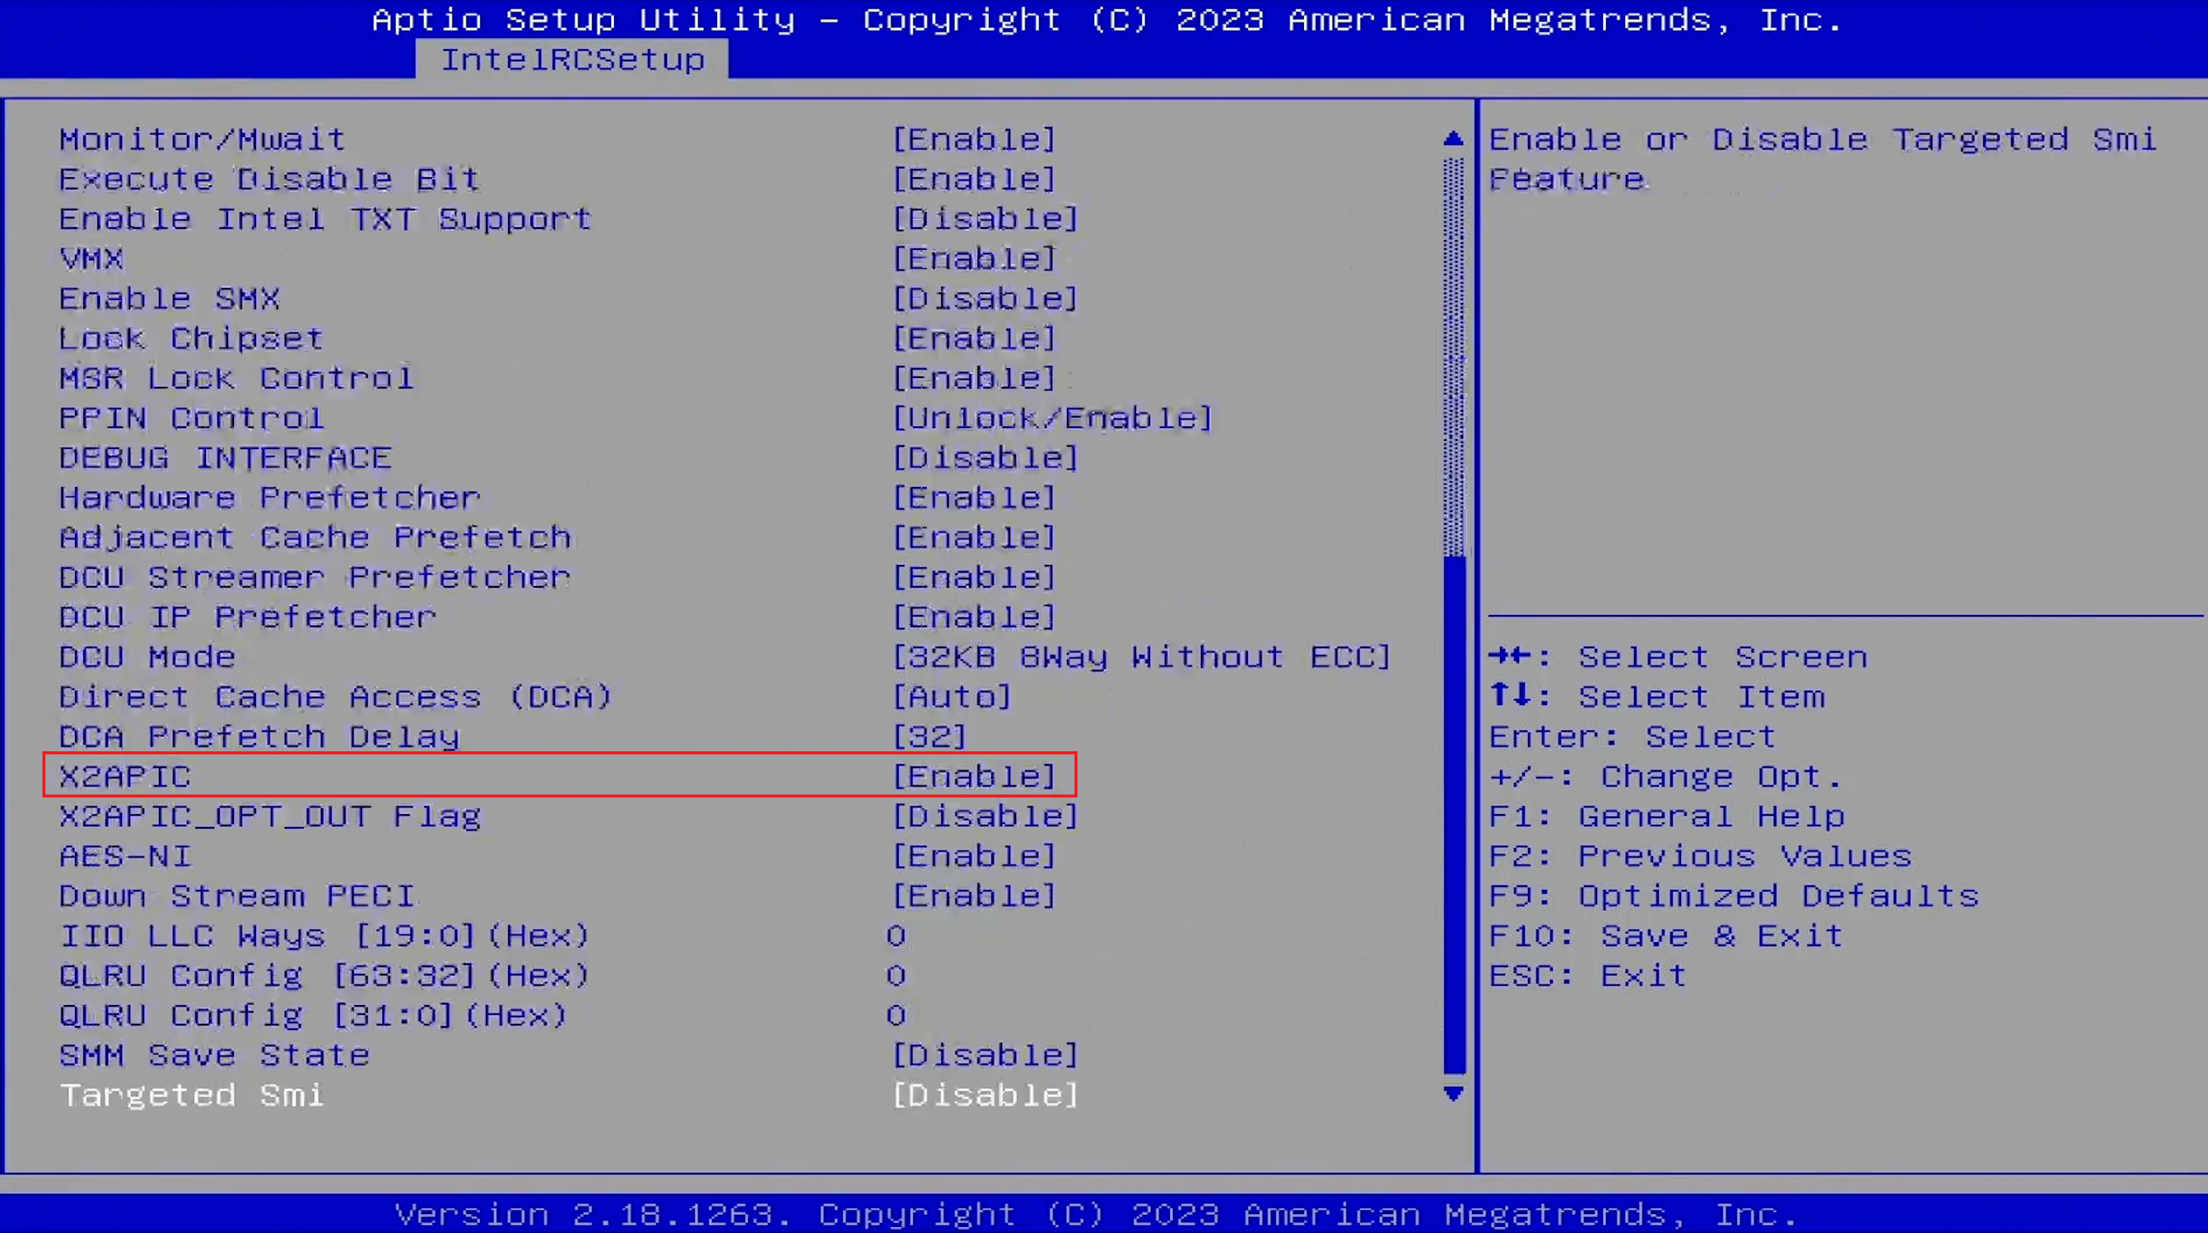Screen dimensions: 2208x1233
Task: Open DCU IP Prefetcher value options
Action: click(x=974, y=617)
